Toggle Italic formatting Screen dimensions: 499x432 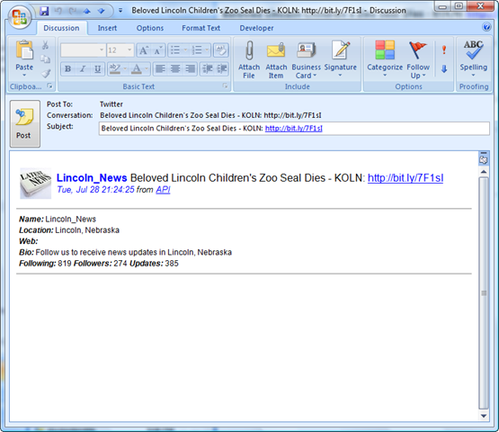click(x=83, y=68)
